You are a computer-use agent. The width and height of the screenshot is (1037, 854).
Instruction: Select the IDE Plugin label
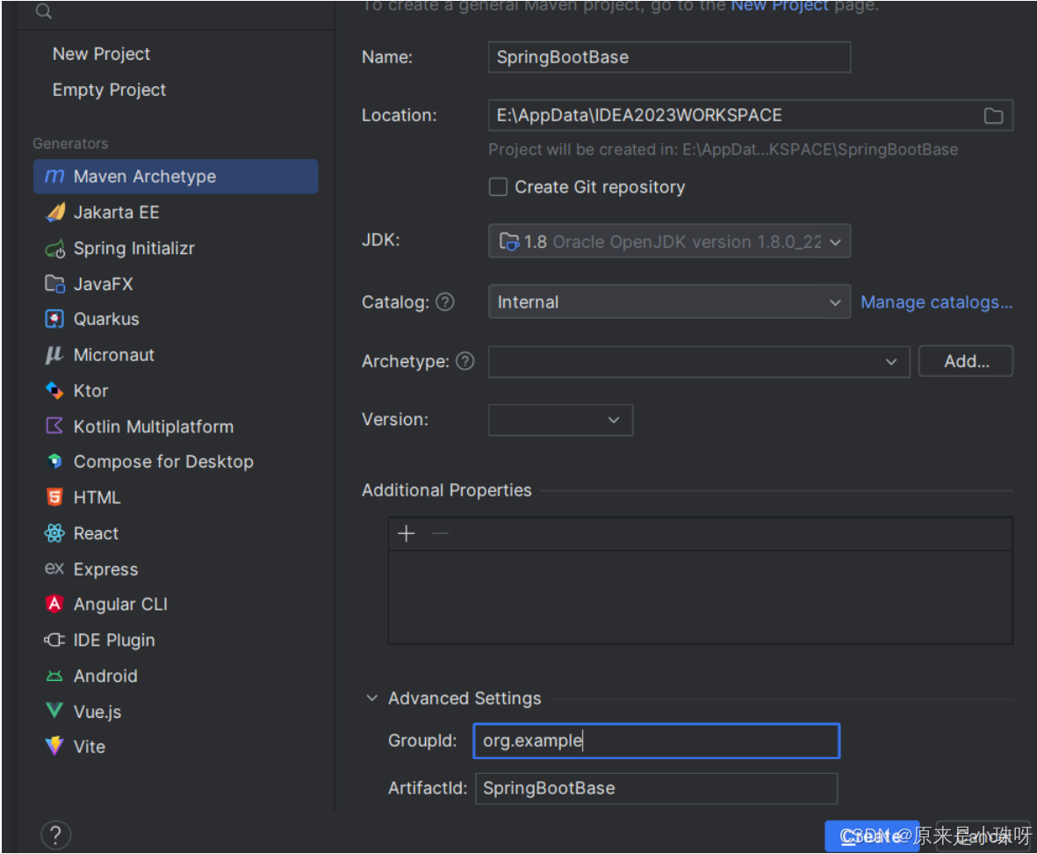[114, 640]
